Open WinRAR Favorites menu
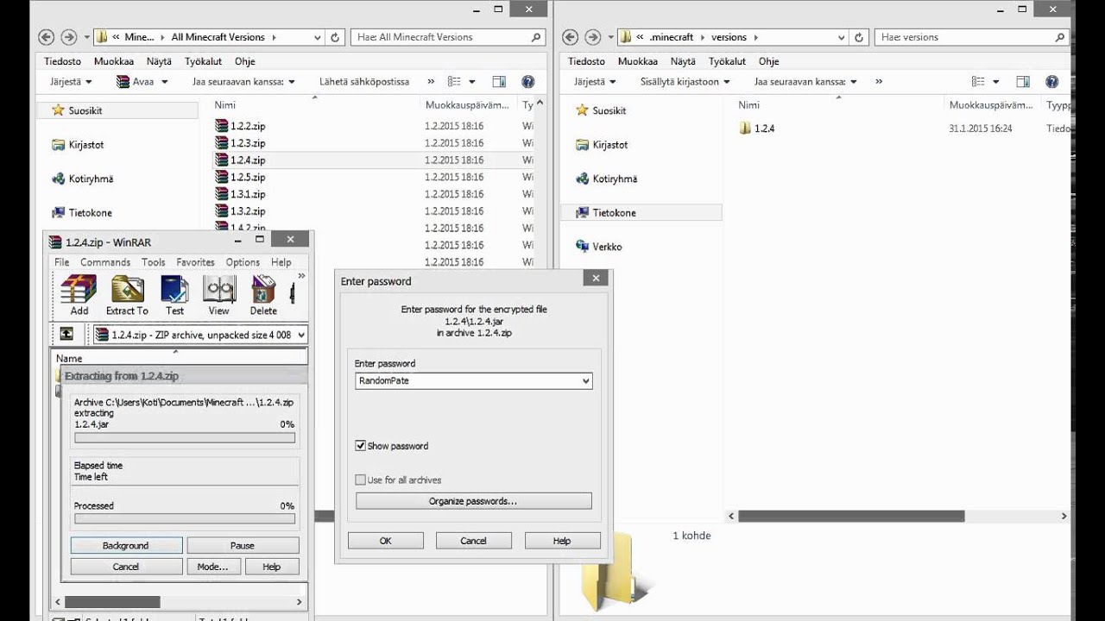Screen dimensions: 1105x621 [x=195, y=262]
